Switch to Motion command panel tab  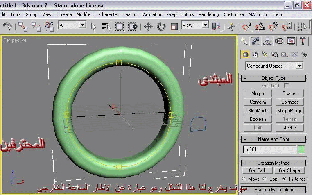pos(279,41)
